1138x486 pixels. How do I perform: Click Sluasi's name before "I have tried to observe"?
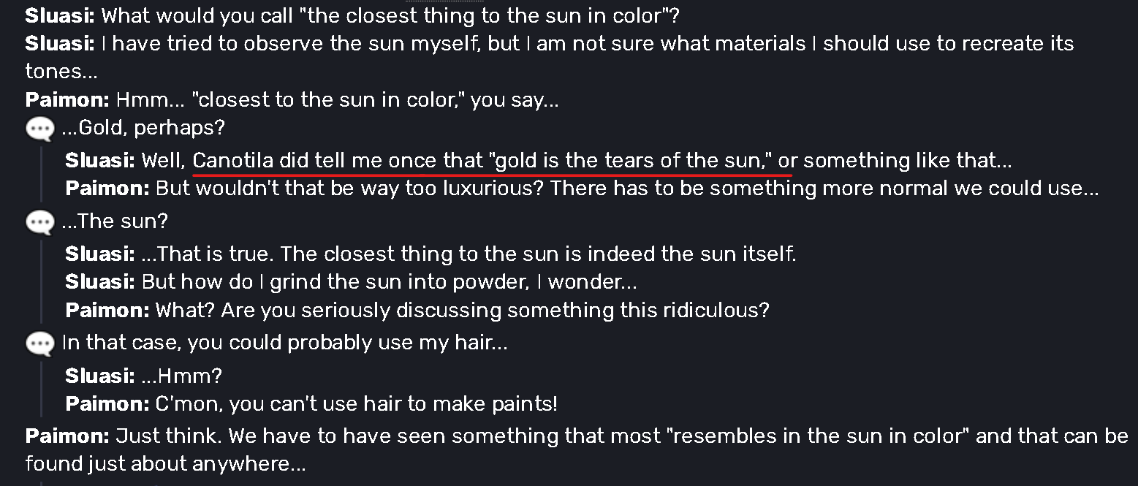(60, 43)
